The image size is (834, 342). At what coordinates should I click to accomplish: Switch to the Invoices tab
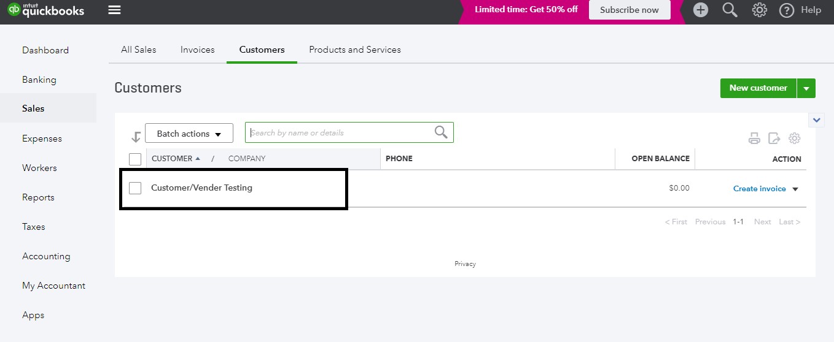pyautogui.click(x=198, y=50)
